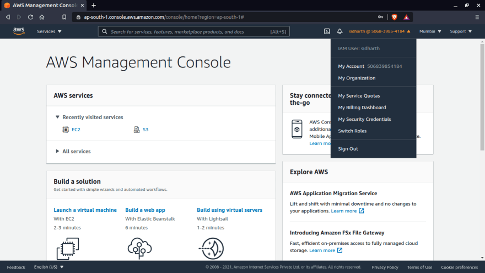This screenshot has width=485, height=273.
Task: Click the EC2 service chip icon
Action: point(66,130)
